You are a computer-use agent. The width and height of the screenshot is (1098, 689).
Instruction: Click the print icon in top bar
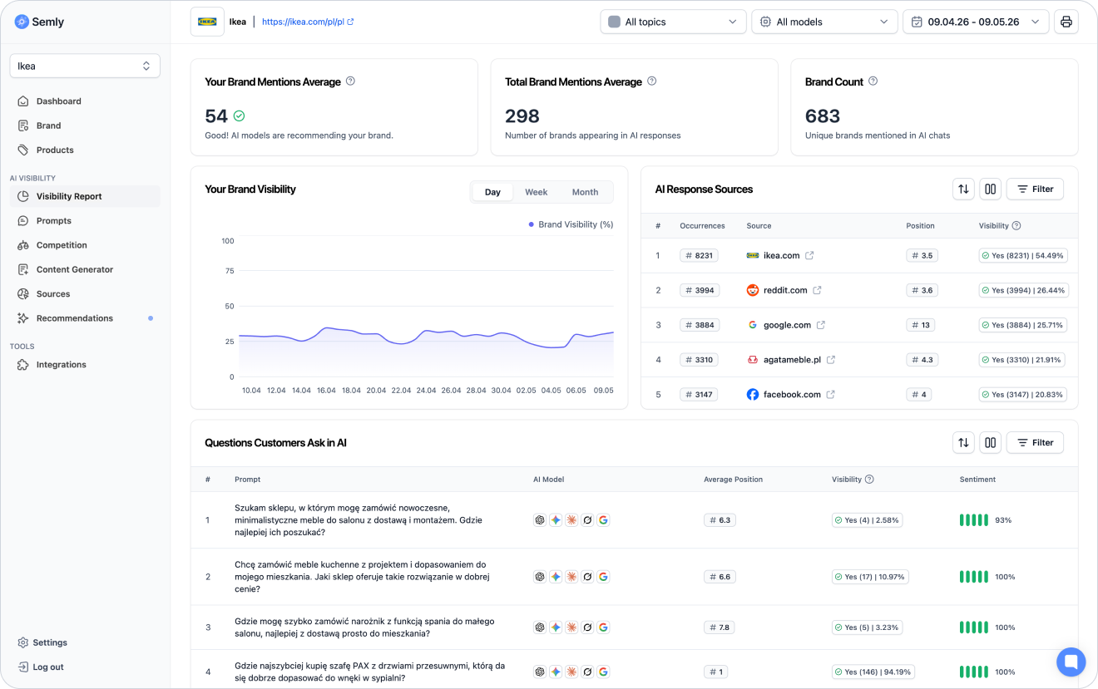[1066, 22]
